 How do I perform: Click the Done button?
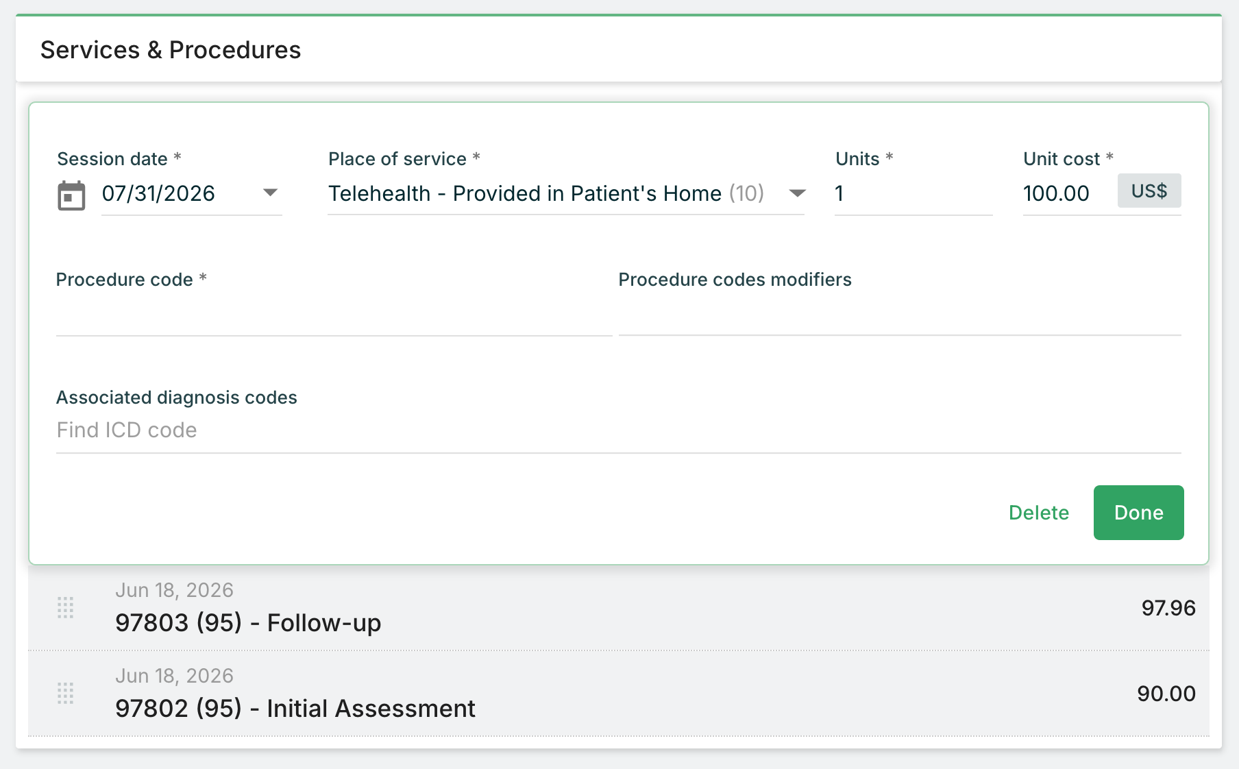[1138, 513]
